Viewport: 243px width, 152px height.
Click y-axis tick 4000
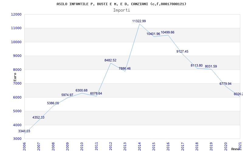pos(17,125)
